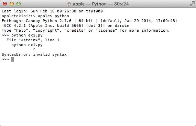This screenshot has width=196, height=126.
Task: Click the word "copyright" in help line
Action: [x=46, y=30]
